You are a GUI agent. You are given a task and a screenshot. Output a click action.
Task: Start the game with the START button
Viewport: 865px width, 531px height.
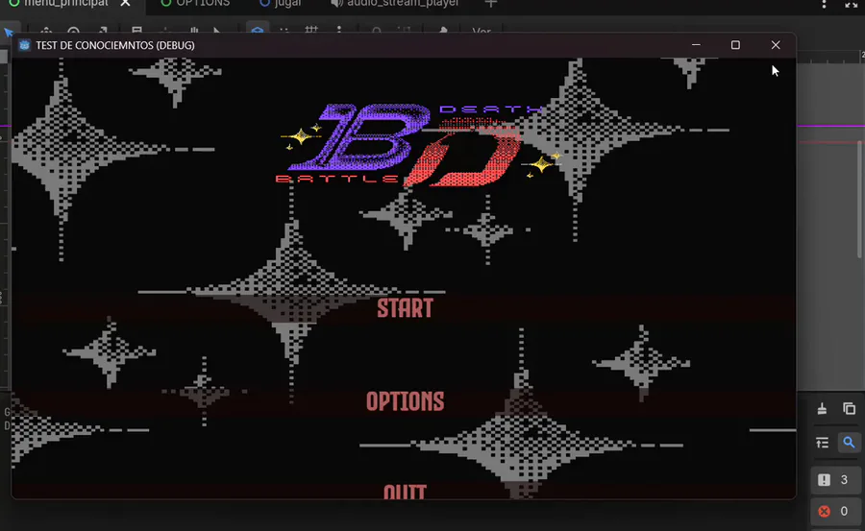405,308
